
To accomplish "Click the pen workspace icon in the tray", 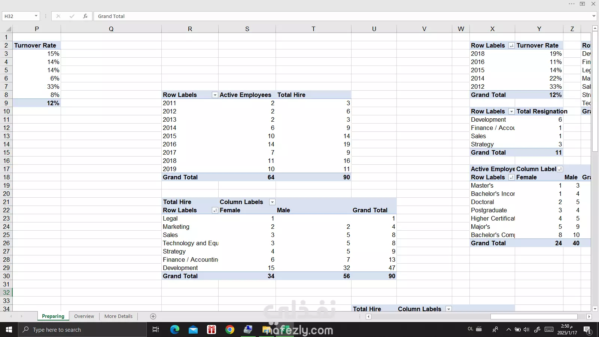I will [x=537, y=330].
